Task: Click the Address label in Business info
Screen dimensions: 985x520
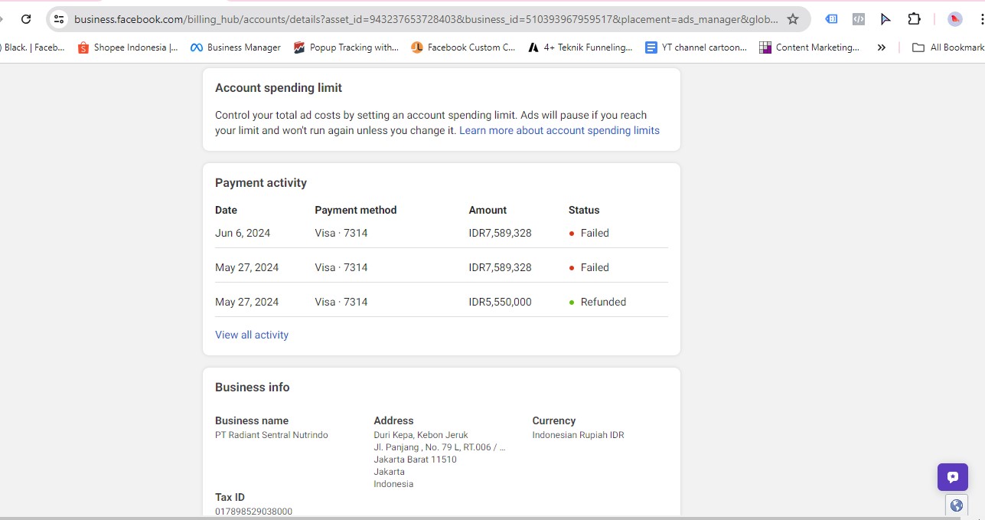Action: coord(393,420)
